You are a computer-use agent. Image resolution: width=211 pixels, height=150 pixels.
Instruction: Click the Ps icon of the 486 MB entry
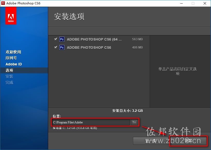click(62, 48)
